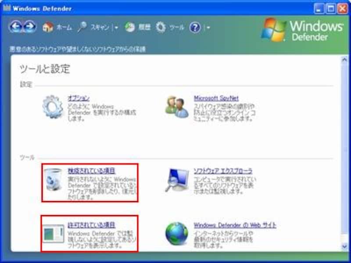351x263 pixels.
Task: Select the ツール toolbar label
Action: click(x=176, y=27)
